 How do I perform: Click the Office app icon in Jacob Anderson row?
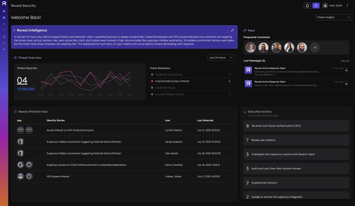[20, 141]
